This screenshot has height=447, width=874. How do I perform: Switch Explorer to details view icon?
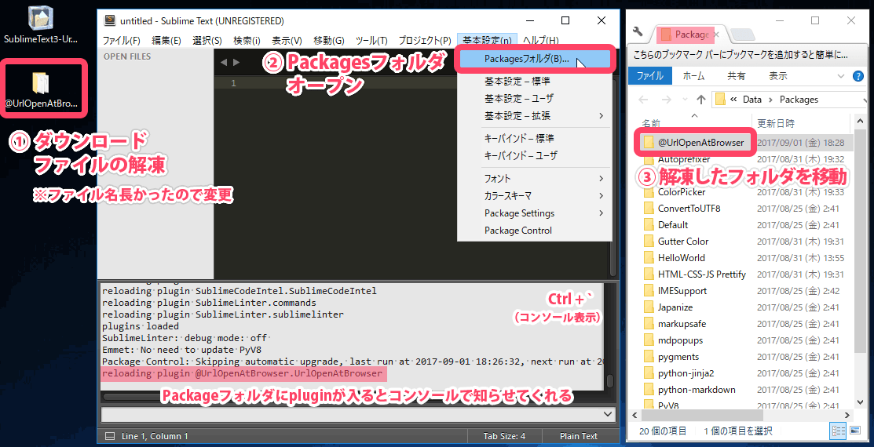coord(838,431)
